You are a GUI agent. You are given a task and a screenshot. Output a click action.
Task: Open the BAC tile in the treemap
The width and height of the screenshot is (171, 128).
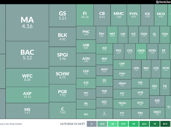tap(27, 55)
